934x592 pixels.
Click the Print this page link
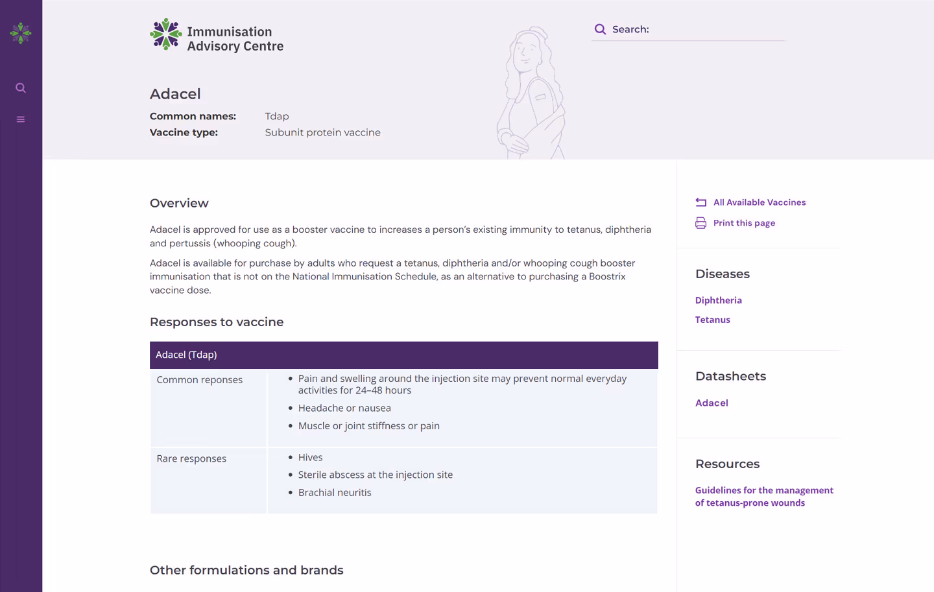click(x=744, y=223)
